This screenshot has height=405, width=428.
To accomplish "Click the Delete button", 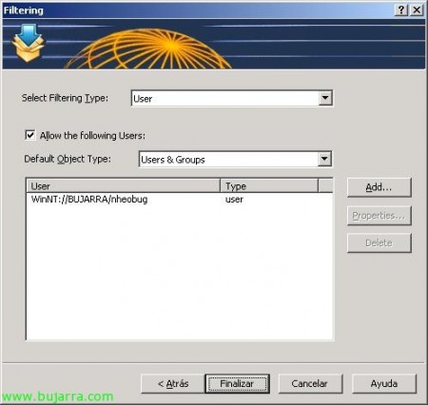I will (379, 243).
